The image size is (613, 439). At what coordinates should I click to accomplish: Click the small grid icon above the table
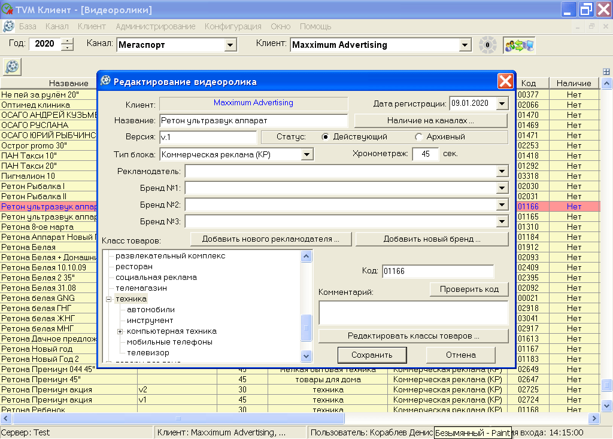click(606, 72)
